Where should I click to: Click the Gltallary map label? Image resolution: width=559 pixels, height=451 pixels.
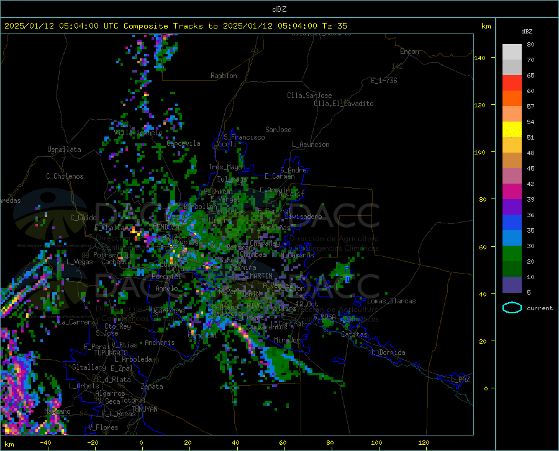click(x=89, y=367)
